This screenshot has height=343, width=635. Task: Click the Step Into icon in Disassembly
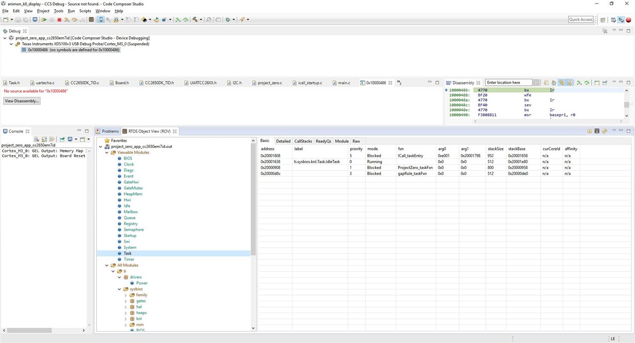[x=579, y=82]
